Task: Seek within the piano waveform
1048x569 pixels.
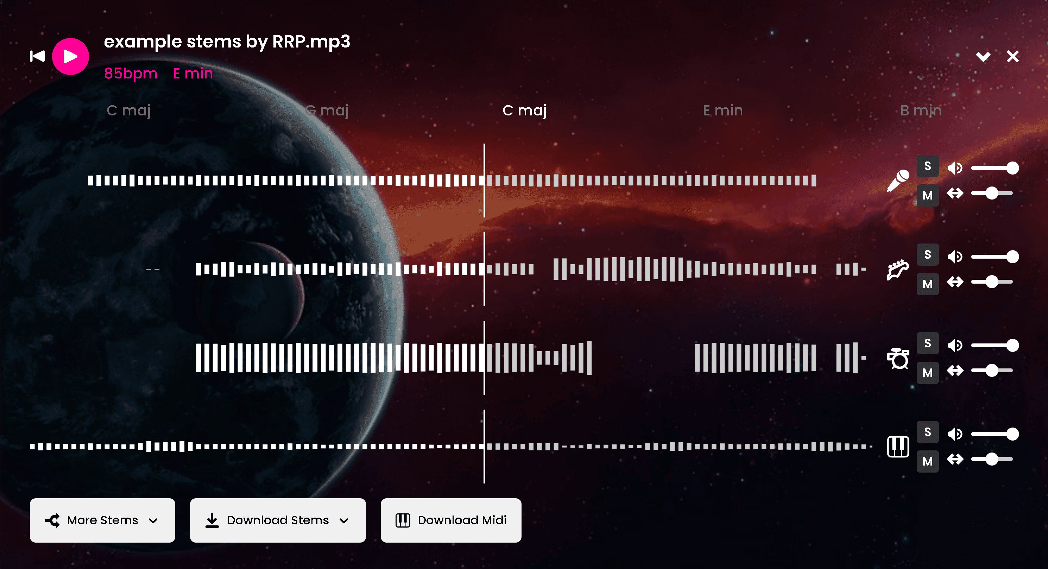Action: (x=451, y=446)
